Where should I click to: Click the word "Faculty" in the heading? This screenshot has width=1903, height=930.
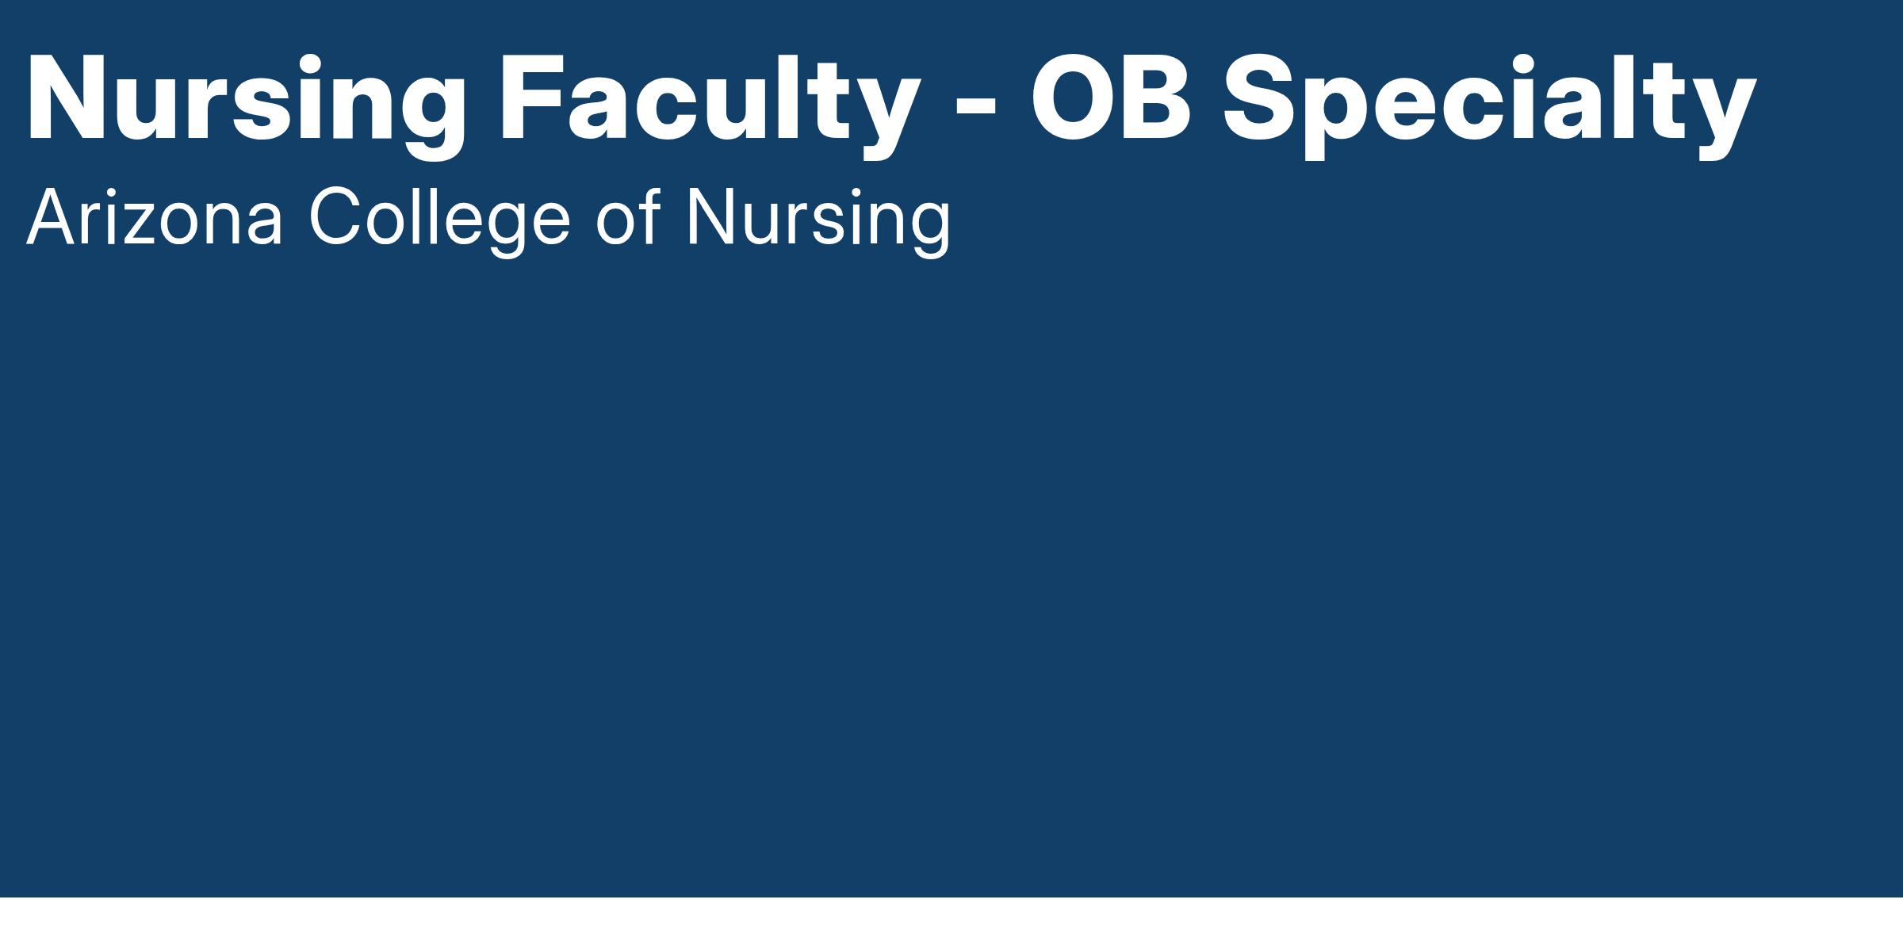(x=710, y=99)
